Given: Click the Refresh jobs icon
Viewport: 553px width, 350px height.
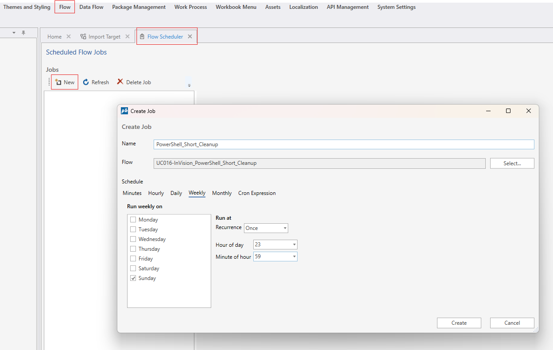Looking at the screenshot, I should (86, 82).
